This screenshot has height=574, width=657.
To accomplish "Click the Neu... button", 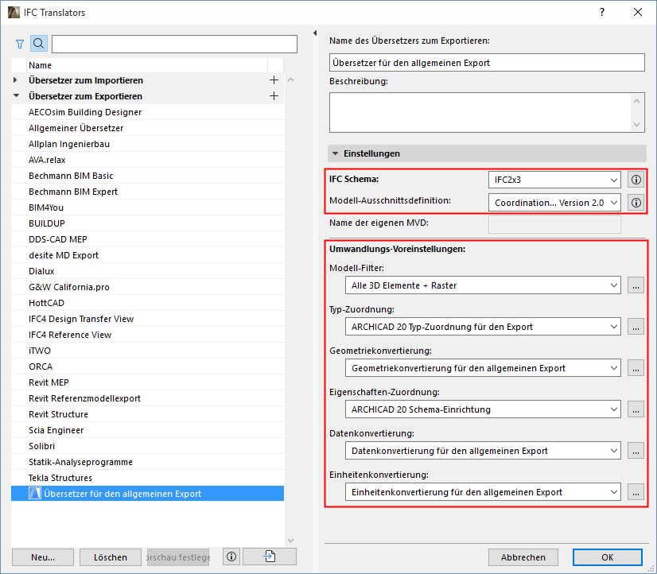I will coord(43,557).
